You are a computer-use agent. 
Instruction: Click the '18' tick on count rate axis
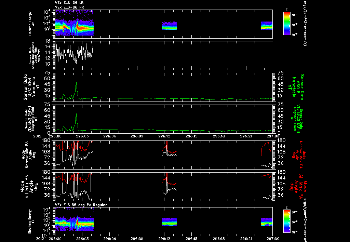(x=47, y=41)
